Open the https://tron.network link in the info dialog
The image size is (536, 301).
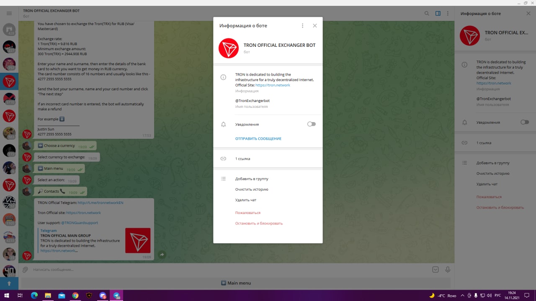tap(273, 85)
